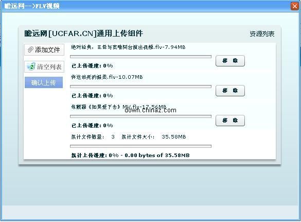Remove the 10.07MB flv file
The height and width of the screenshot is (222, 301).
pos(230,91)
